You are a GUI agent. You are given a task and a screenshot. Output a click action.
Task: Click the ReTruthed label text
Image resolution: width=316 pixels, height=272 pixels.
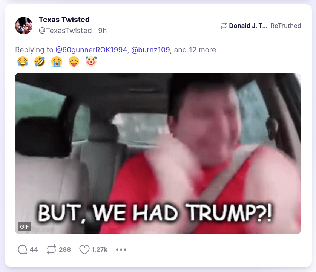(286, 26)
